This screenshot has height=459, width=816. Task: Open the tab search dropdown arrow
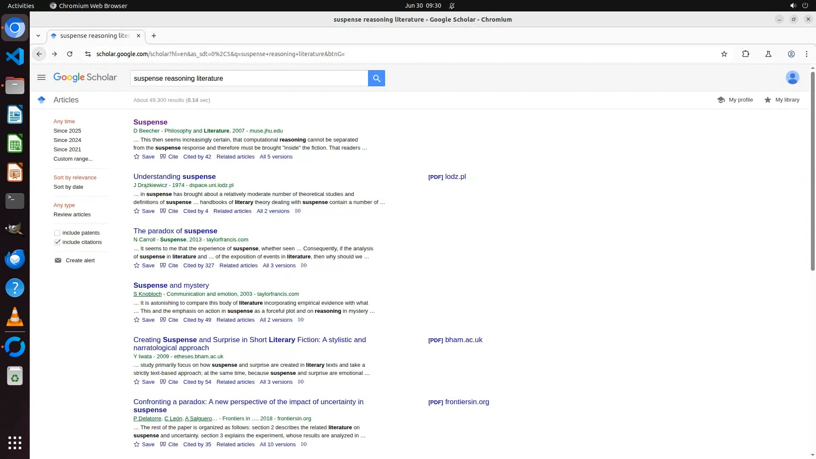tap(38, 36)
